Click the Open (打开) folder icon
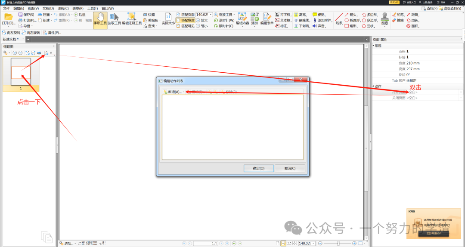This screenshot has height=247, width=465. 8,17
